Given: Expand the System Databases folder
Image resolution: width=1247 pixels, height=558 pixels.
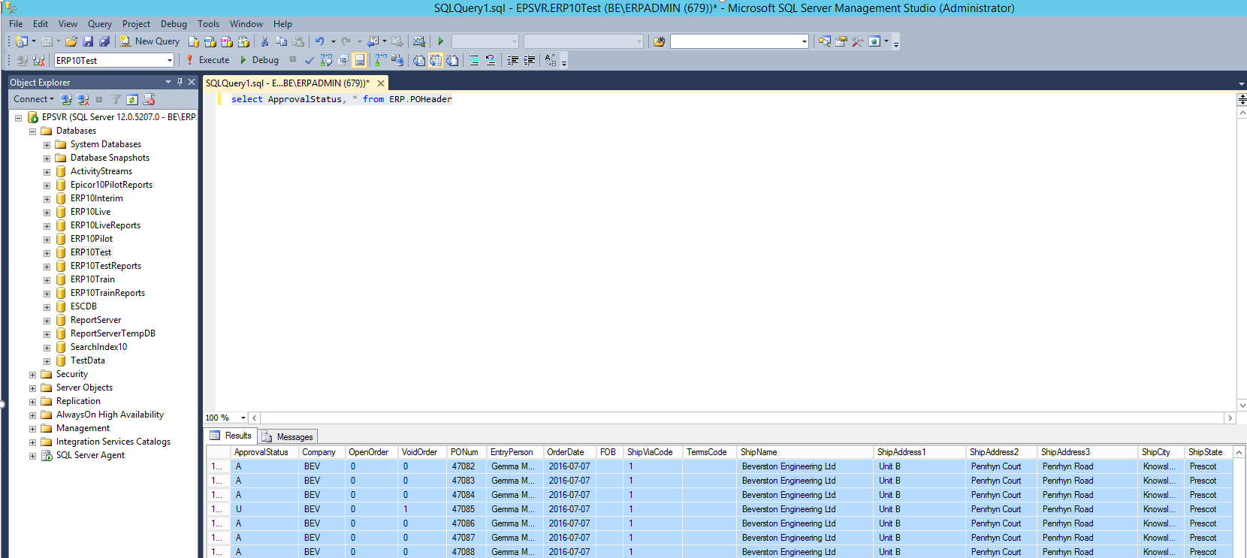Looking at the screenshot, I should (x=47, y=145).
